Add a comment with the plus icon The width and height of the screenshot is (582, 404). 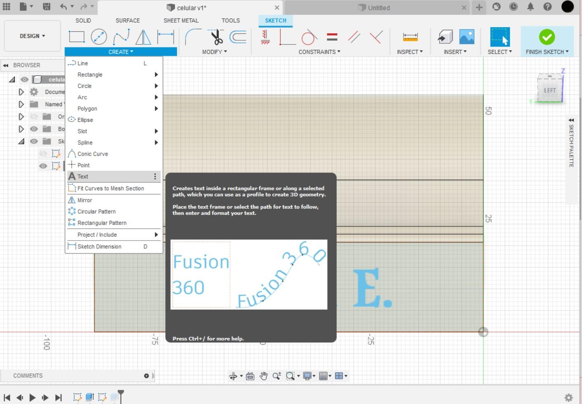(x=146, y=376)
